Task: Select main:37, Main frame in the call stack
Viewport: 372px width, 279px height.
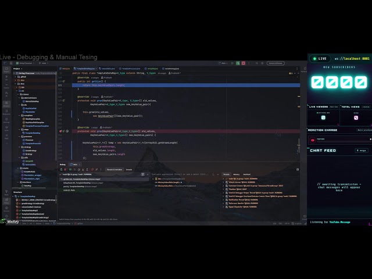Action: [69, 190]
